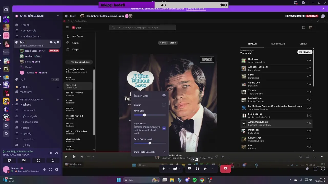The width and height of the screenshot is (328, 184).
Task: Mute microphone beside Yuumisa username
Action: click(x=44, y=169)
